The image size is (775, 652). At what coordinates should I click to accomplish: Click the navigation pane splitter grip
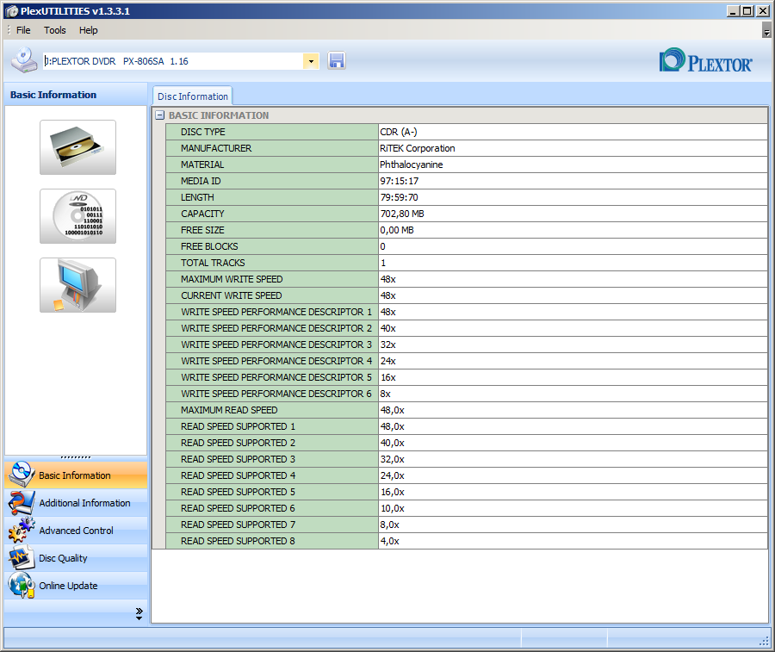click(x=76, y=457)
